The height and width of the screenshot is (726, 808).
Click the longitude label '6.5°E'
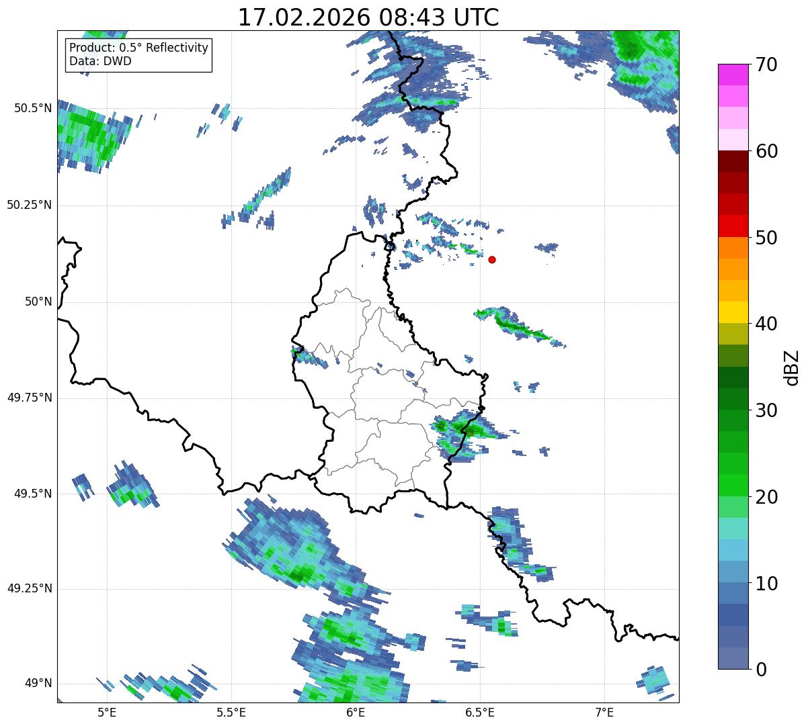click(x=480, y=712)
